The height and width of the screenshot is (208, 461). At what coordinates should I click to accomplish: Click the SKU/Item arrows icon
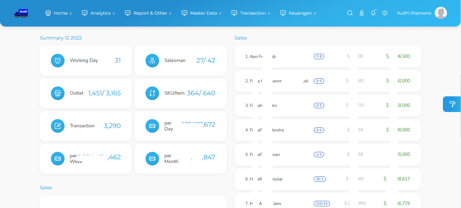point(152,93)
